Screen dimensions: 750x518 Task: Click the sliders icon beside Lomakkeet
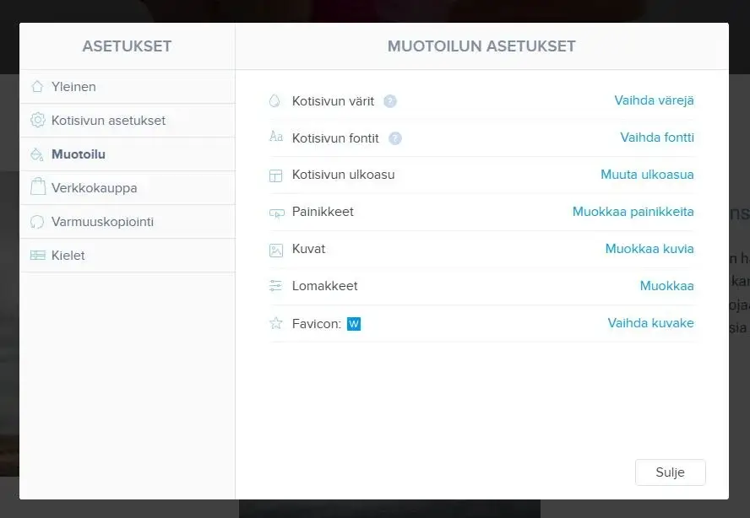[275, 286]
